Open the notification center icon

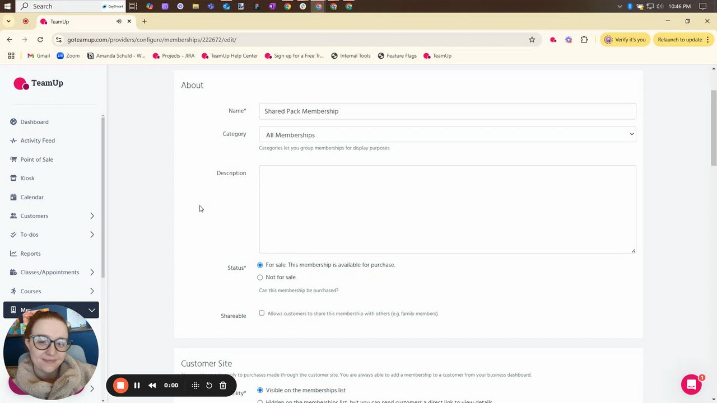[x=703, y=6]
